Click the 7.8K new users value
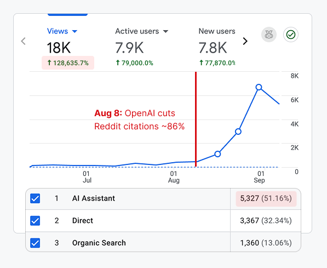The width and height of the screenshot is (327, 268). coord(213,48)
